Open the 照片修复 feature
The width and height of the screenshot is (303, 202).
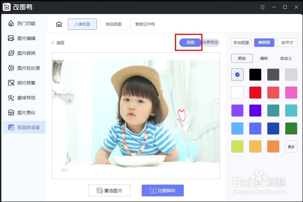(24, 83)
